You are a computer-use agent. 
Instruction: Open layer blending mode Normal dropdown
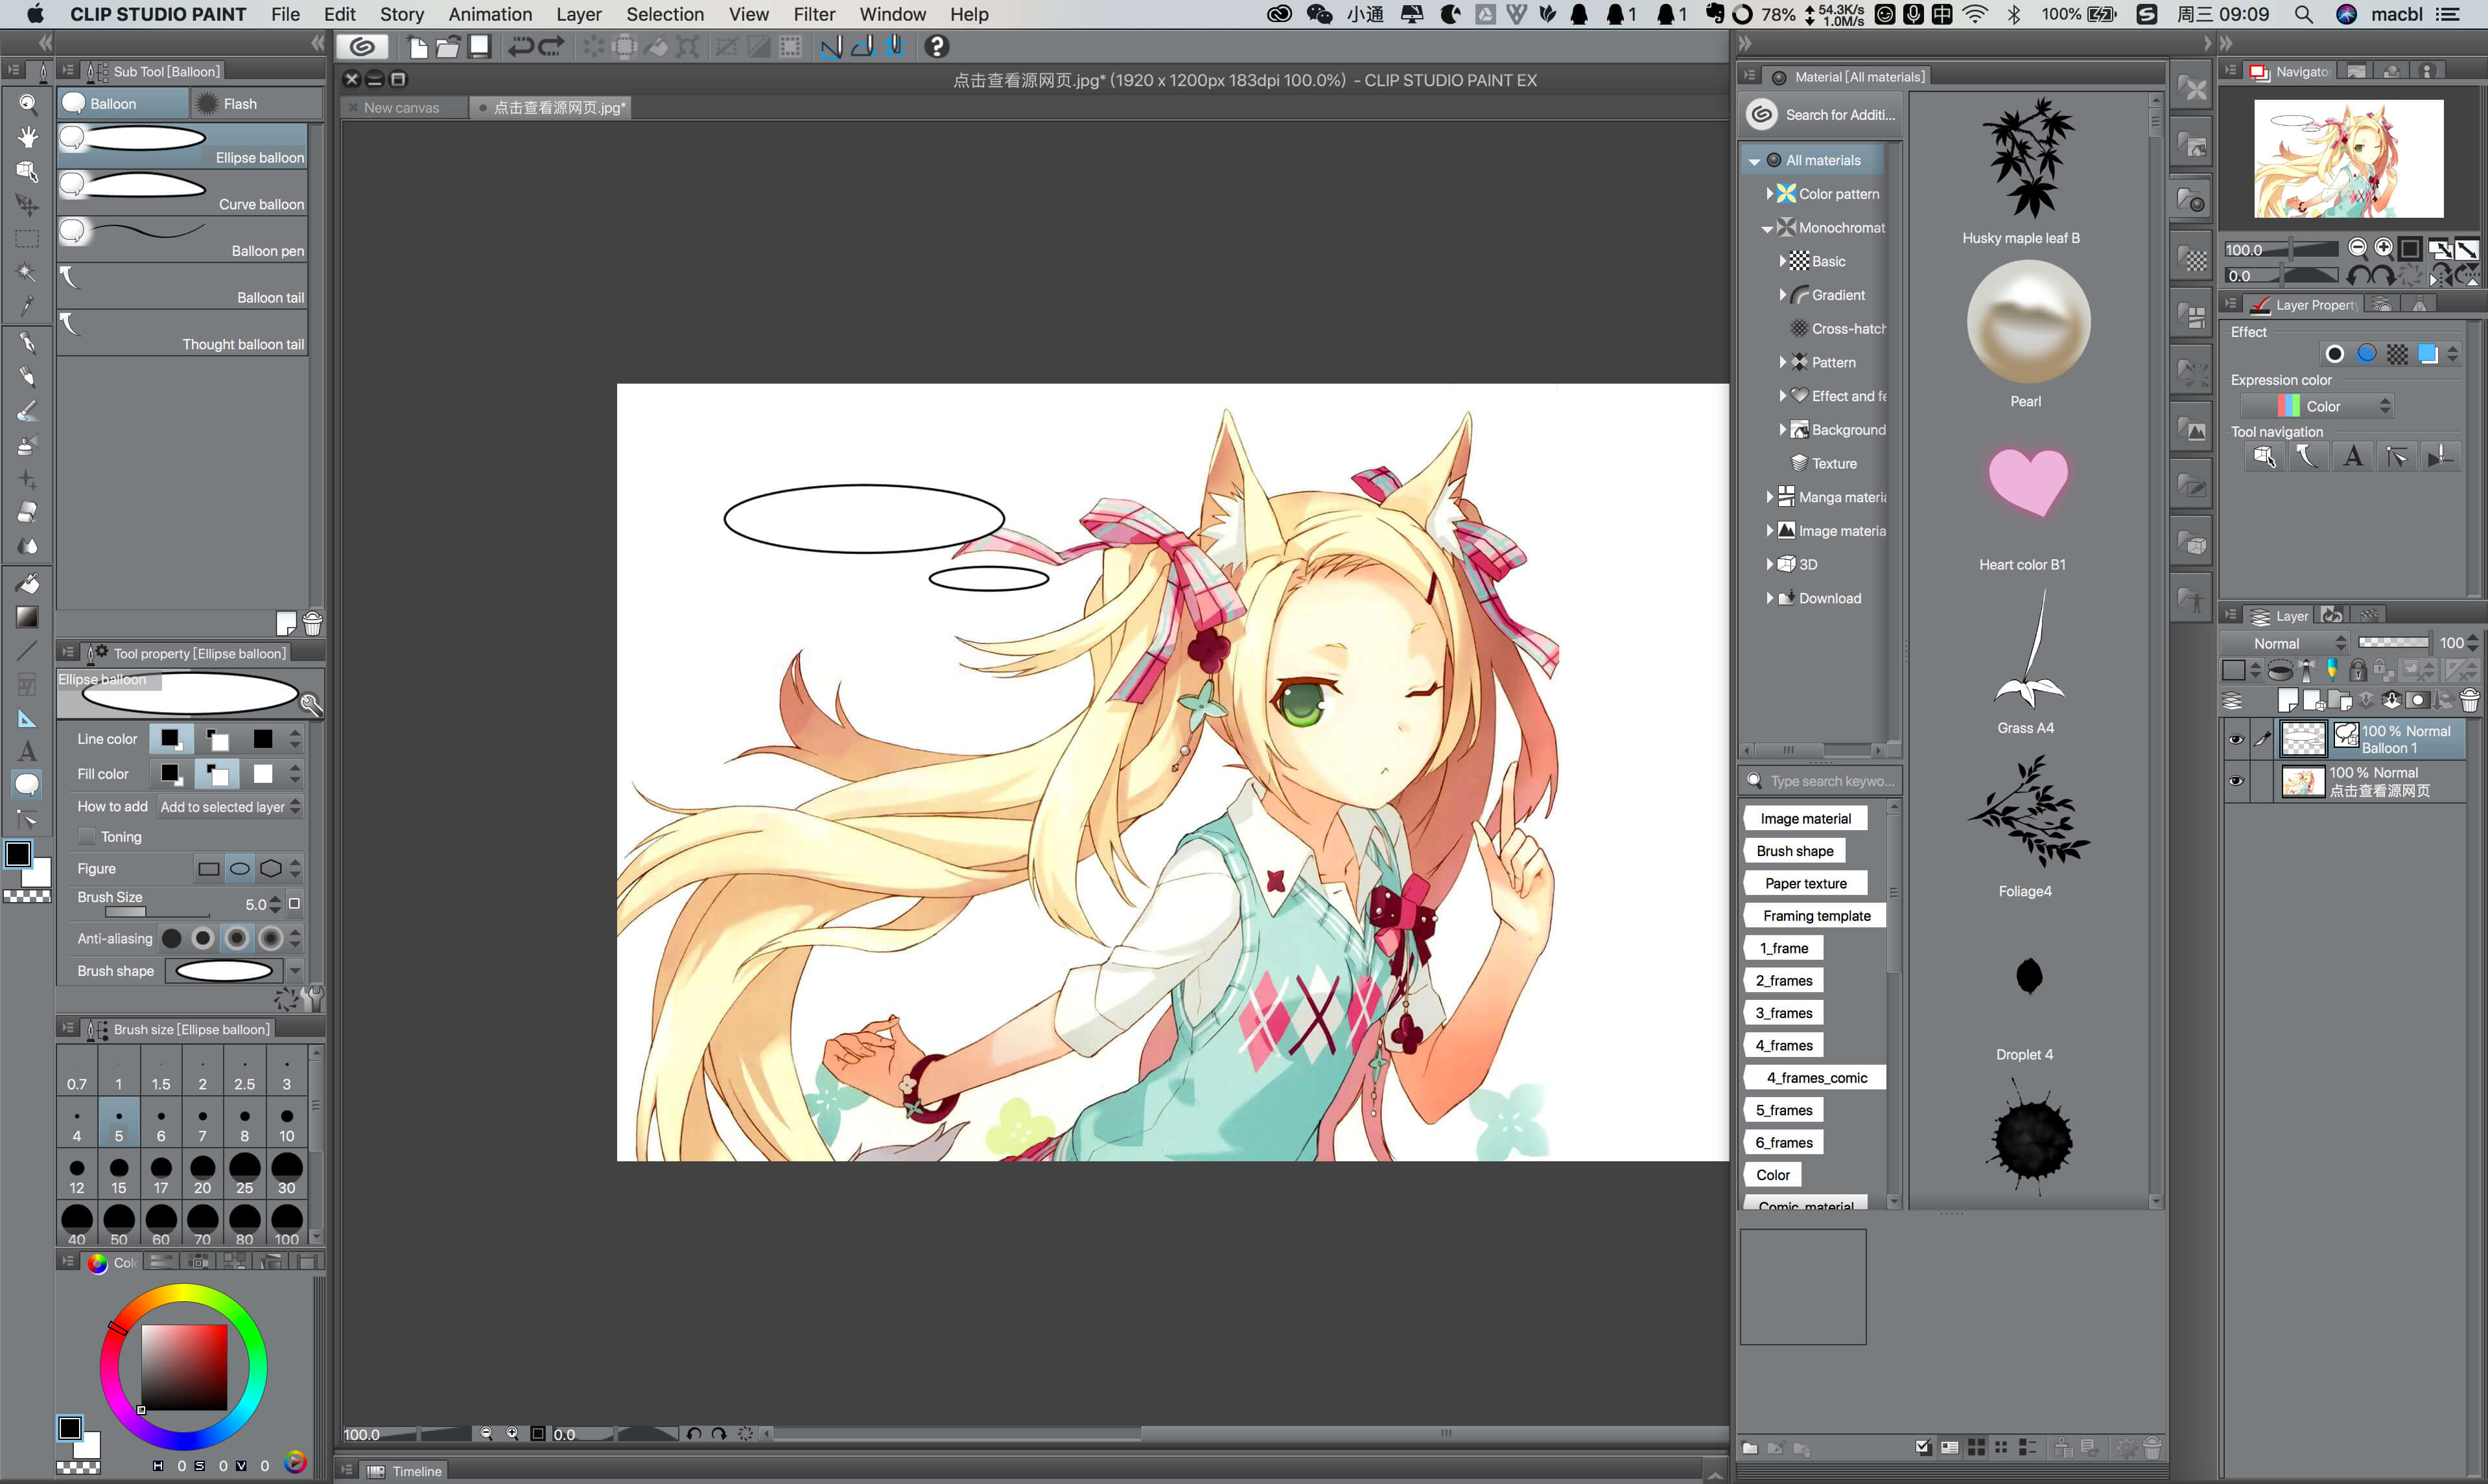[2286, 643]
